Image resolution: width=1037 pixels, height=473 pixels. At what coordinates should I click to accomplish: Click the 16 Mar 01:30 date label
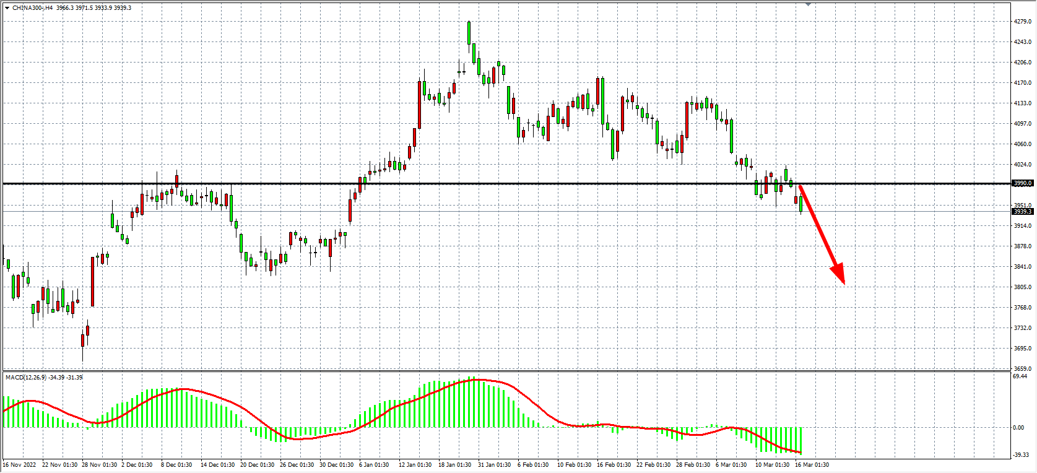(x=812, y=465)
